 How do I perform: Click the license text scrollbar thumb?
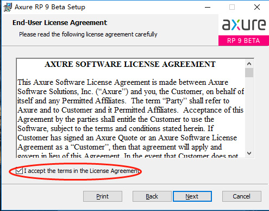(249, 72)
